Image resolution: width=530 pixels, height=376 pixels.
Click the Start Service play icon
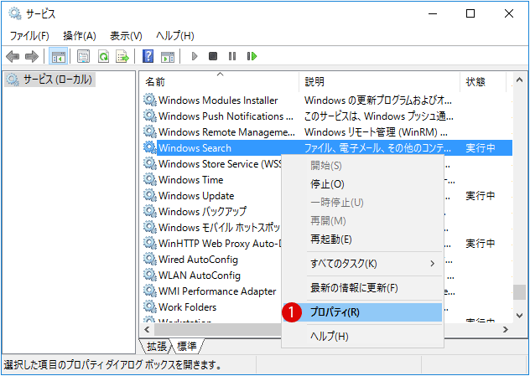coord(195,56)
